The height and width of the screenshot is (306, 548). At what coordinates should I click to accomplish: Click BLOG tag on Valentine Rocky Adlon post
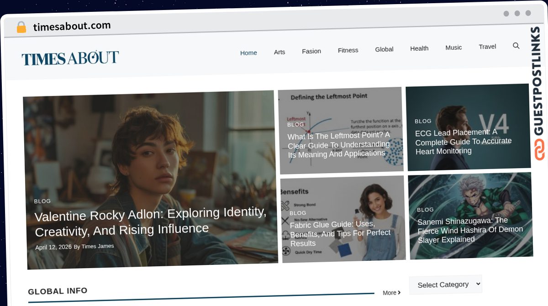coord(42,201)
